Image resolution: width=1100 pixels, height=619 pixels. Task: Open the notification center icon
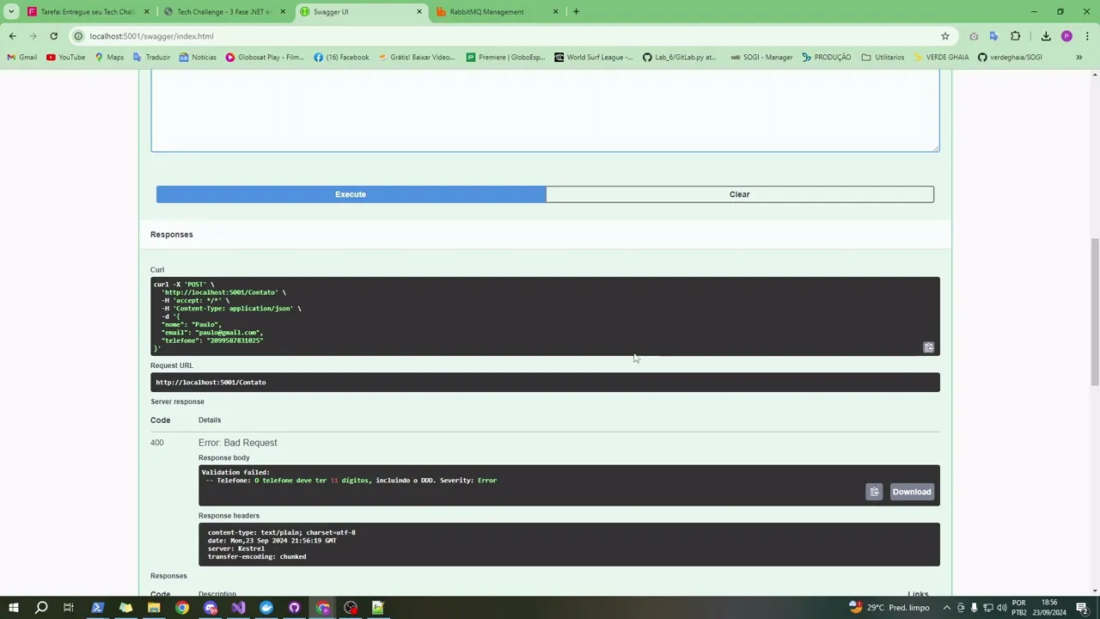(x=1082, y=608)
